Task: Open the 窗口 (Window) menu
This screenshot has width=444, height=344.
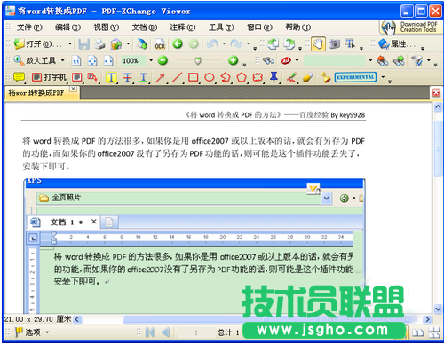Action: [259, 27]
